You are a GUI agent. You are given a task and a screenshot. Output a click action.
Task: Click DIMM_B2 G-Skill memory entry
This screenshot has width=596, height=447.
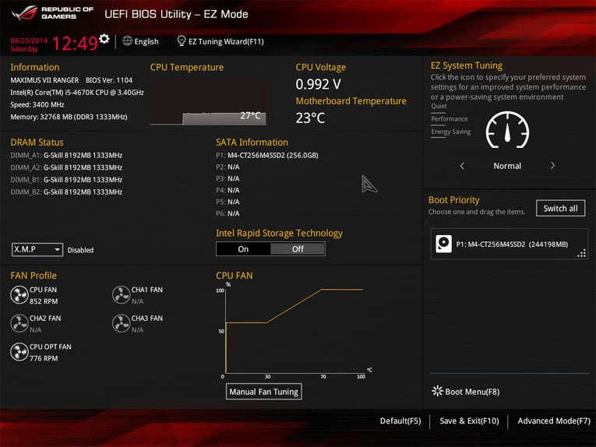point(66,192)
